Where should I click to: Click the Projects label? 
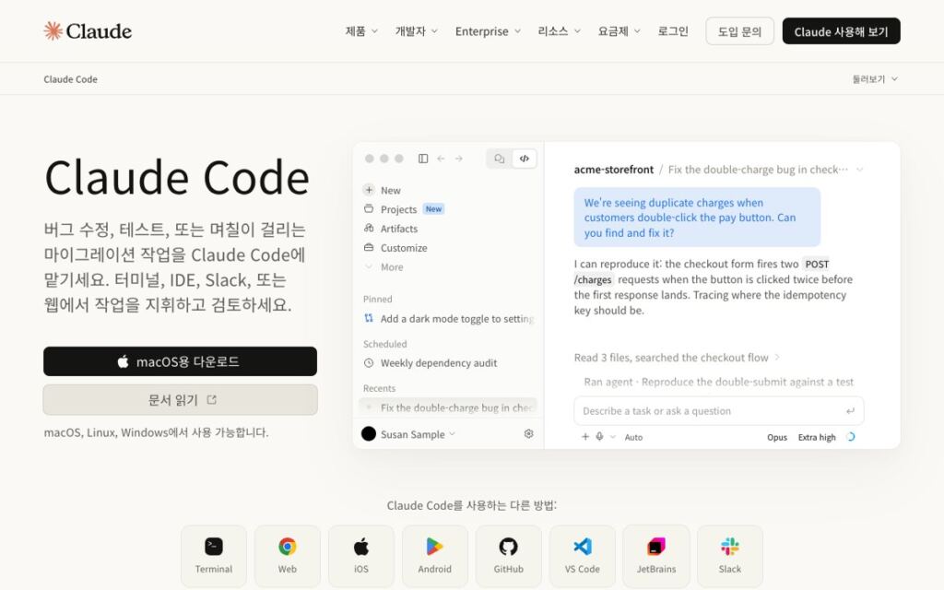398,209
